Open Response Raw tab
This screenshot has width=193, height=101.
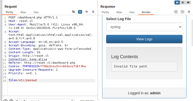pyautogui.click(x=119, y=12)
